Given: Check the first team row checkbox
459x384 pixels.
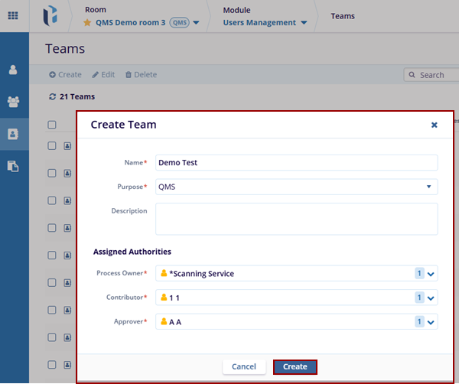Looking at the screenshot, I should [x=52, y=145].
